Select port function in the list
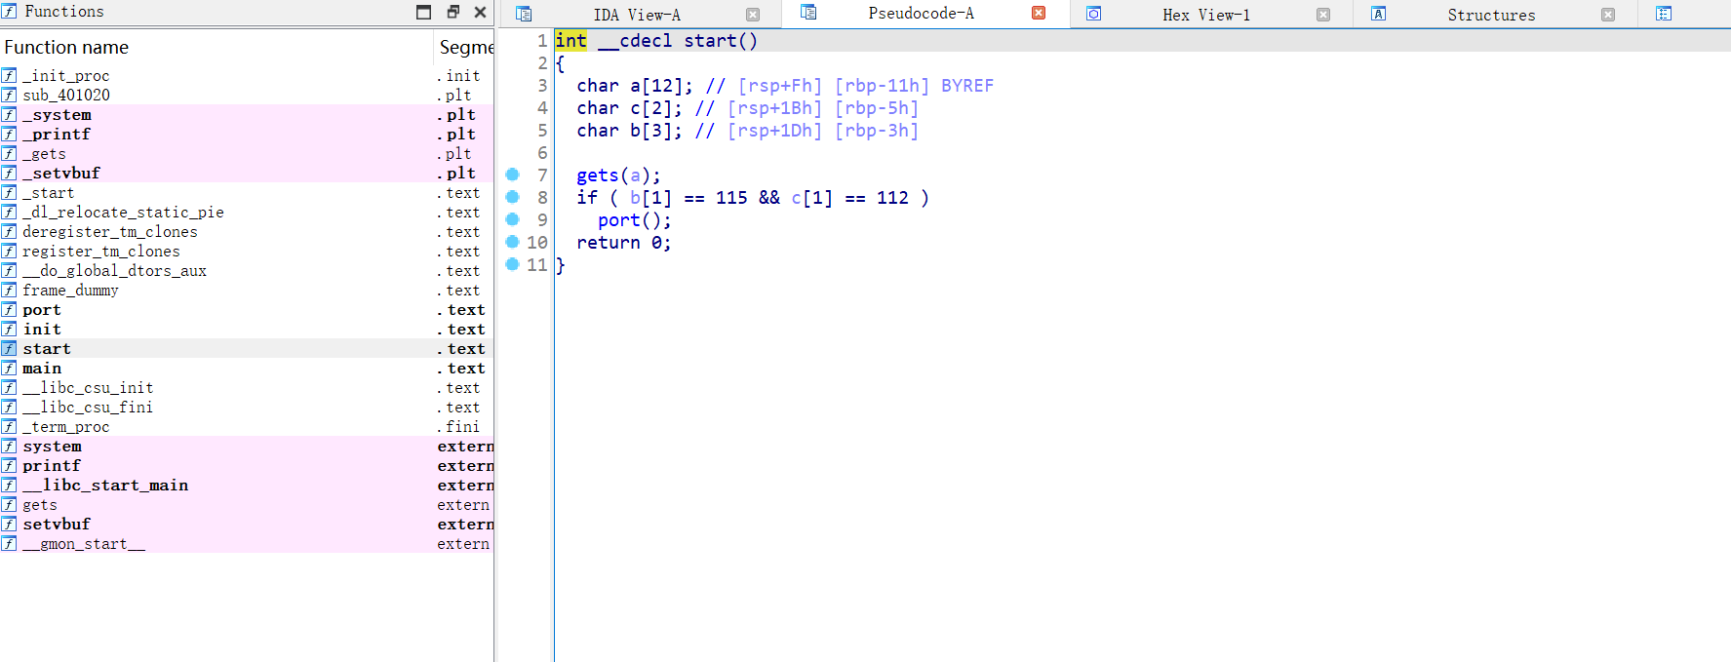Screen dimensions: 1731x662 coord(247,309)
